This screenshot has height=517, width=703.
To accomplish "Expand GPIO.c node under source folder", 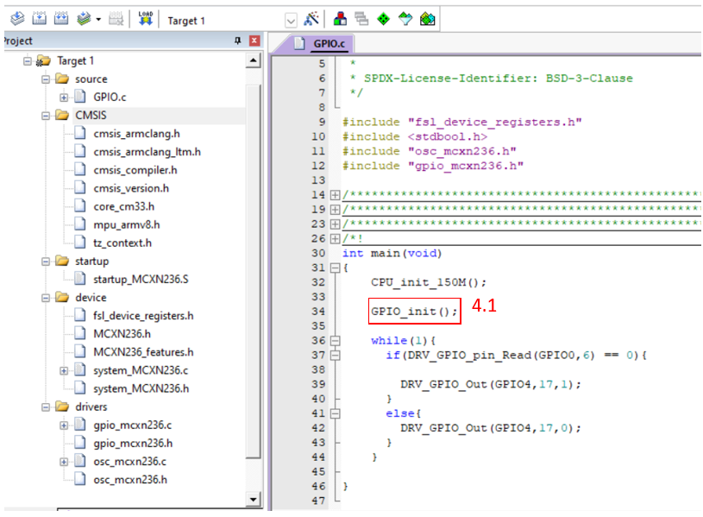I will (x=64, y=98).
